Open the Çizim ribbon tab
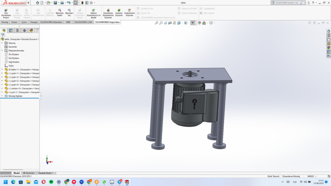 24,22
